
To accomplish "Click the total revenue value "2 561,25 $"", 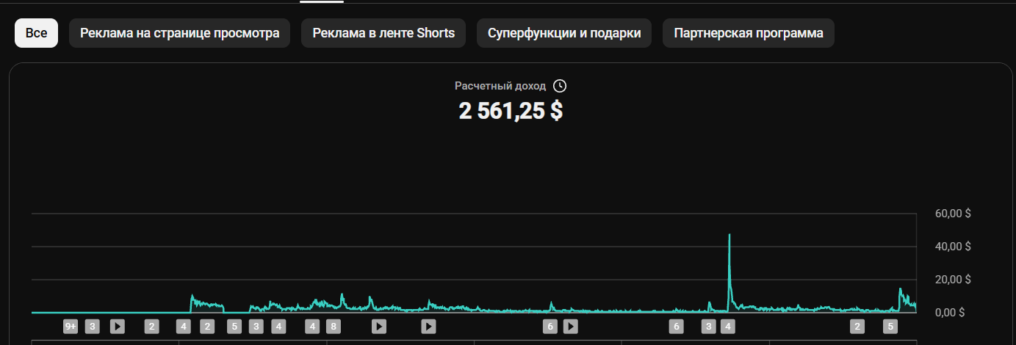I will pos(511,111).
